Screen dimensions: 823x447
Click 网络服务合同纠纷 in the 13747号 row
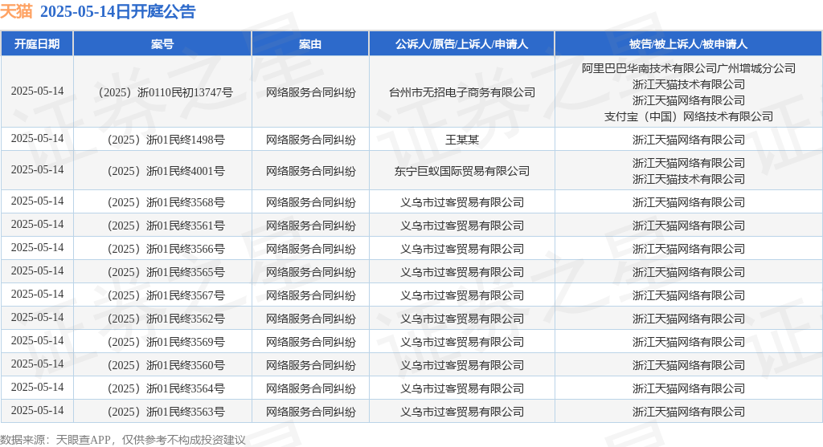(310, 92)
